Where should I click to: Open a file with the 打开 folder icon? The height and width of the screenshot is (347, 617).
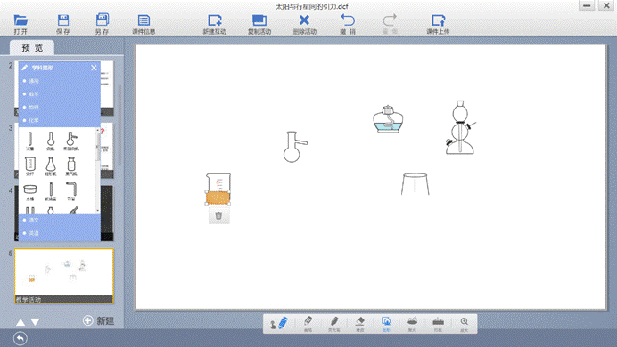pos(21,24)
